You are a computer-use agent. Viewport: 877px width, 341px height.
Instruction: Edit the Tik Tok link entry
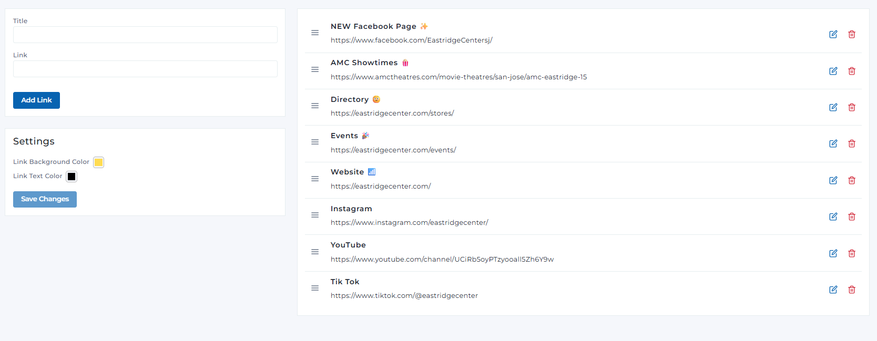pos(833,290)
